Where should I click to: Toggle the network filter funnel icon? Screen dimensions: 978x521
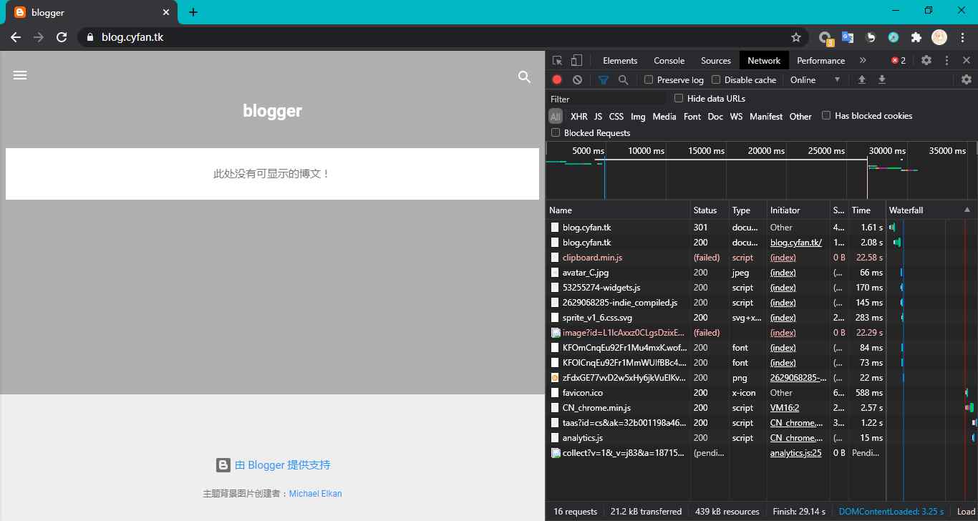(604, 80)
